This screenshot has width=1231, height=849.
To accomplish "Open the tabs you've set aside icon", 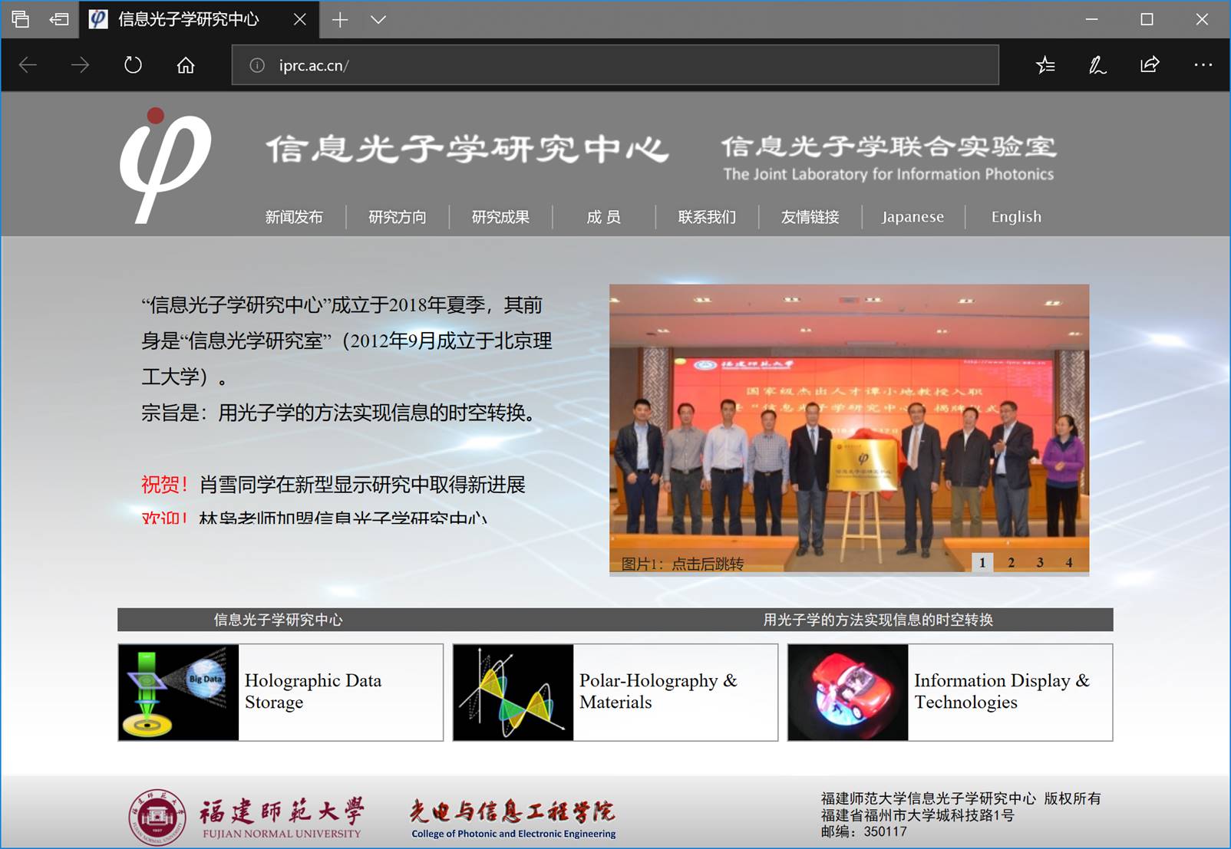I will 21,19.
